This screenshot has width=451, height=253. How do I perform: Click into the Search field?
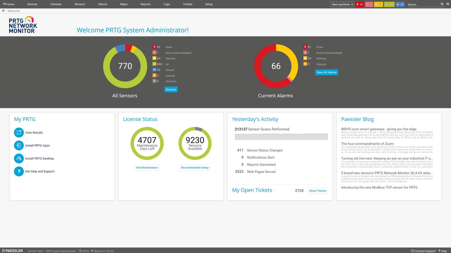point(423,4)
